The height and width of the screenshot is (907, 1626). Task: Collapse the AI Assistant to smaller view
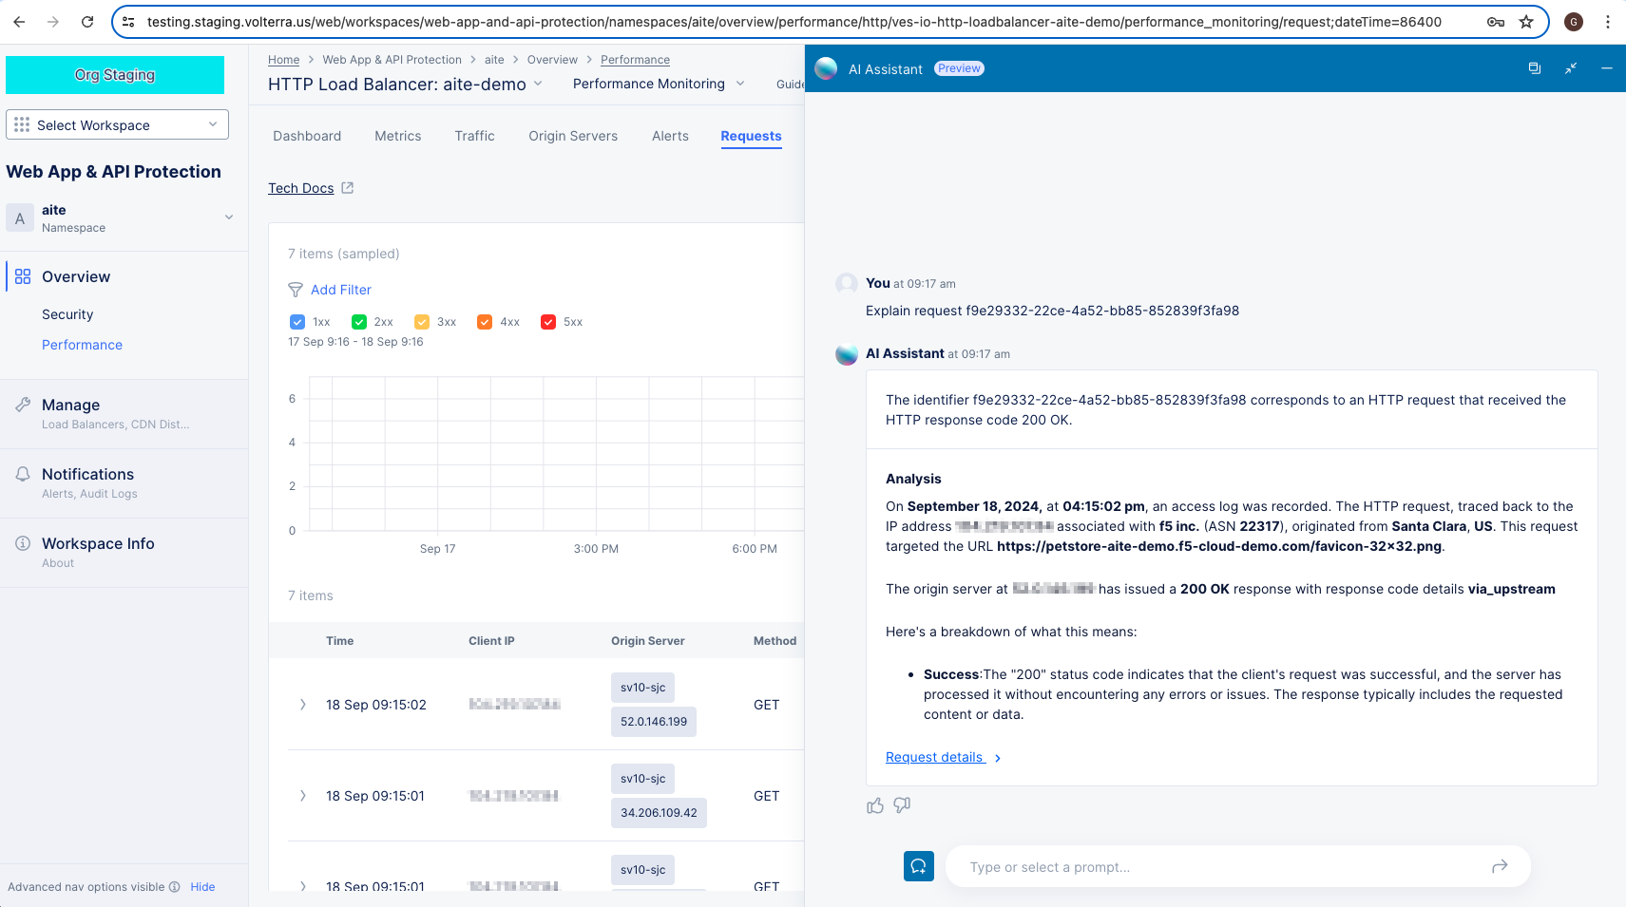(x=1571, y=67)
